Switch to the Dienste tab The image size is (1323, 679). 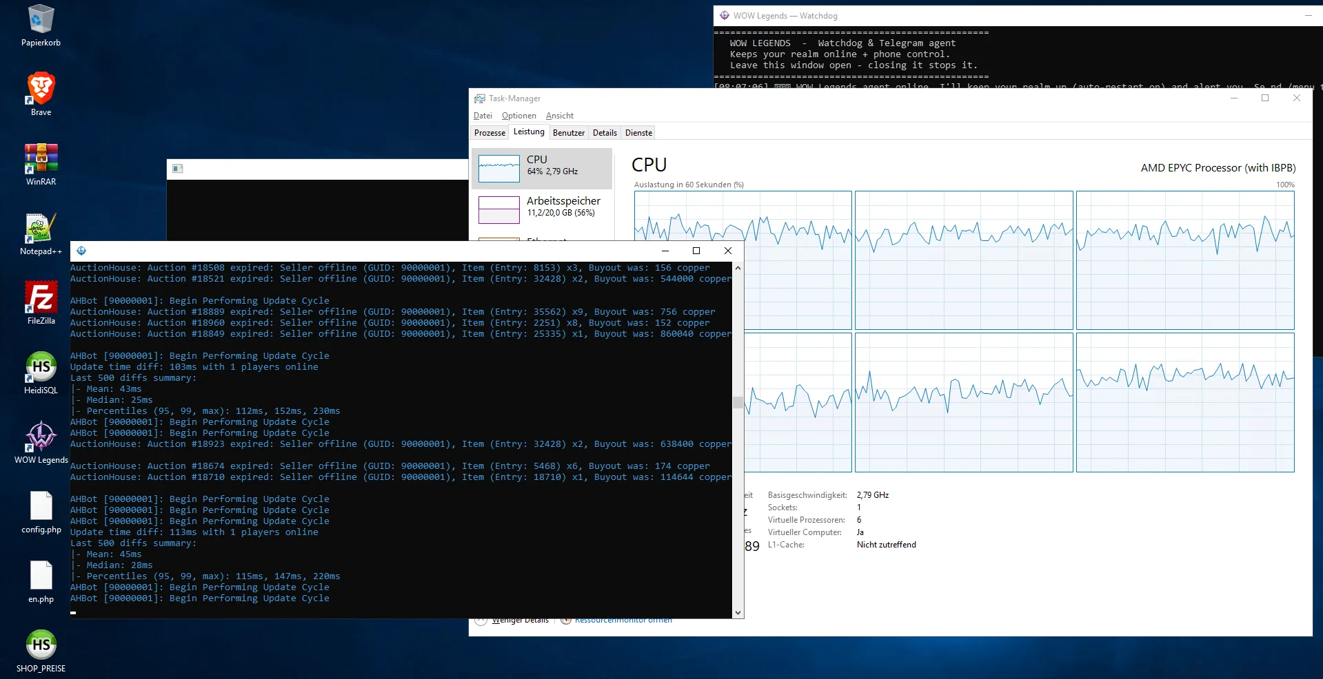638,133
